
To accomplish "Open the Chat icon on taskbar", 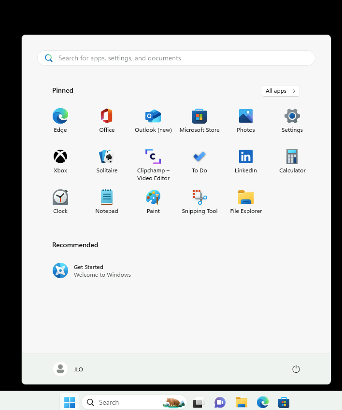I will click(220, 402).
